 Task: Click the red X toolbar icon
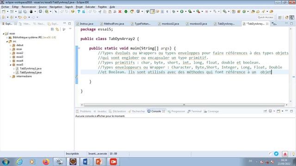pyautogui.click(x=120, y=12)
